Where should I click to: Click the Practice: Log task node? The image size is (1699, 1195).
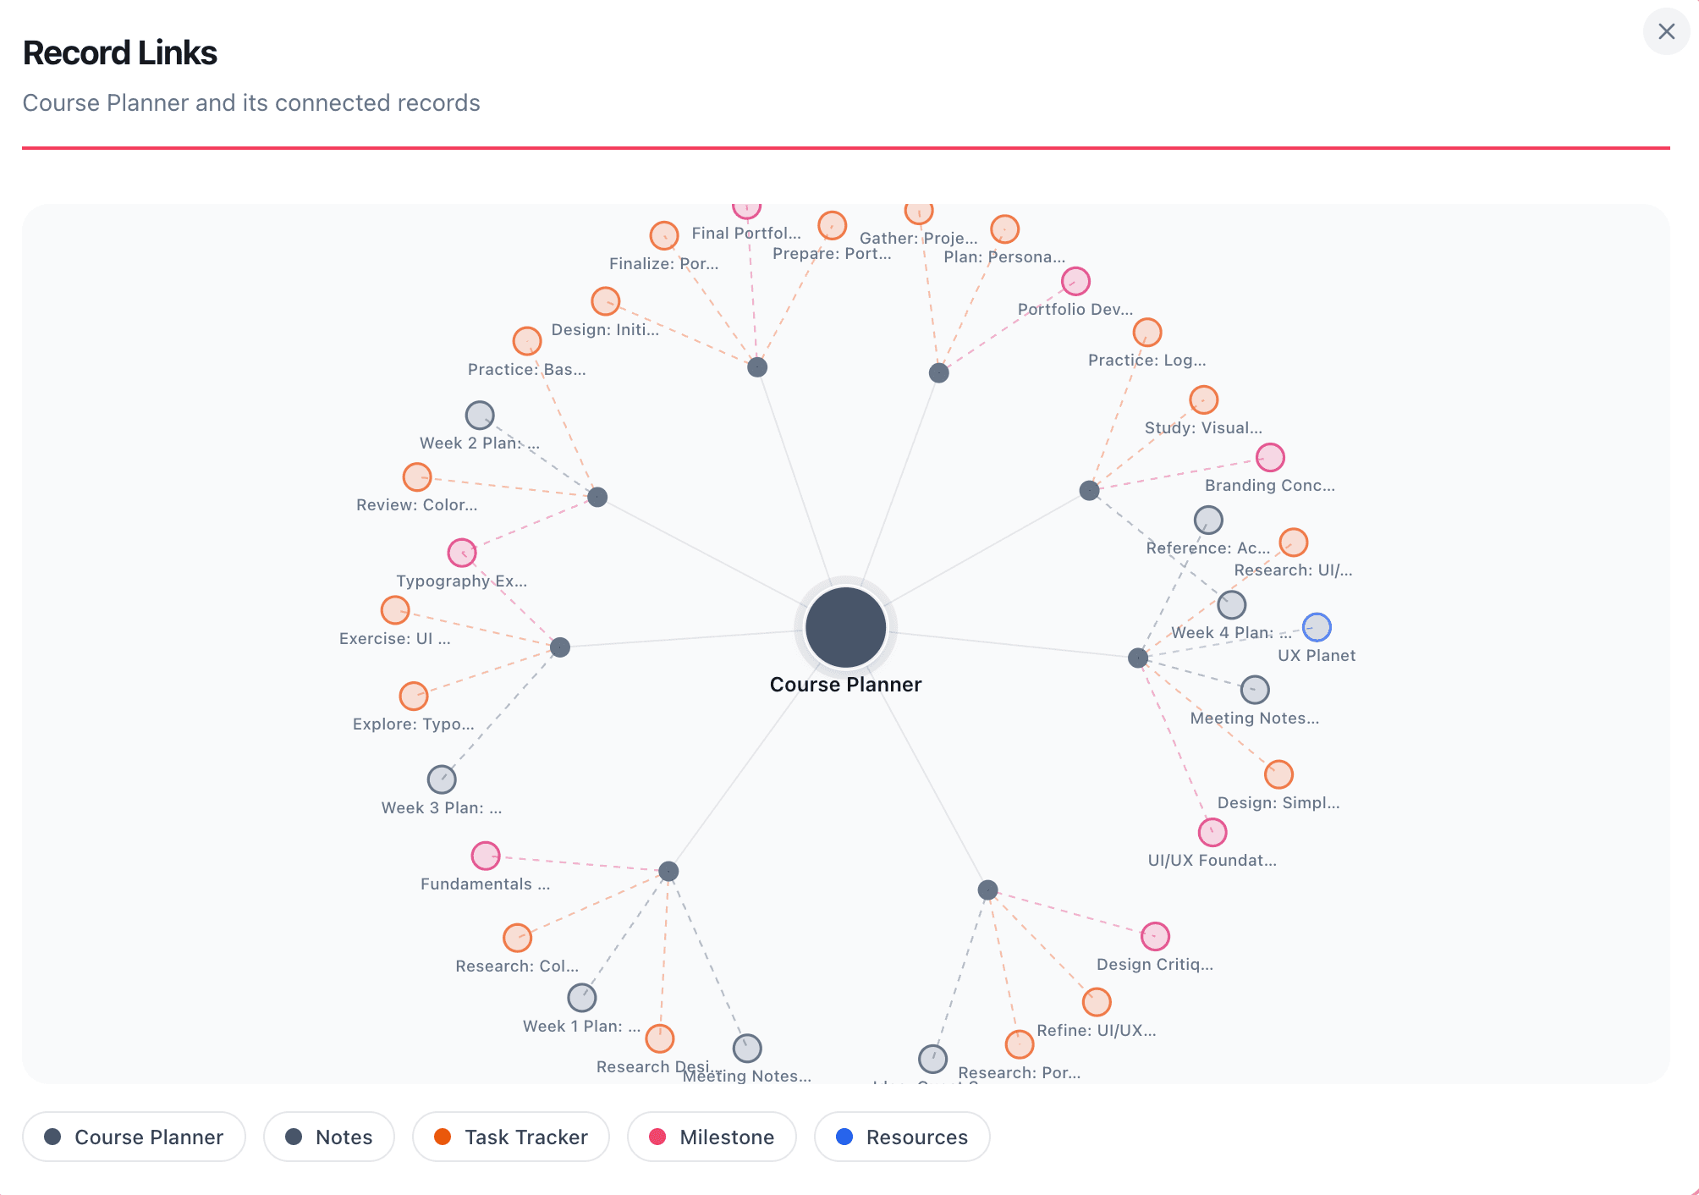tap(1146, 332)
